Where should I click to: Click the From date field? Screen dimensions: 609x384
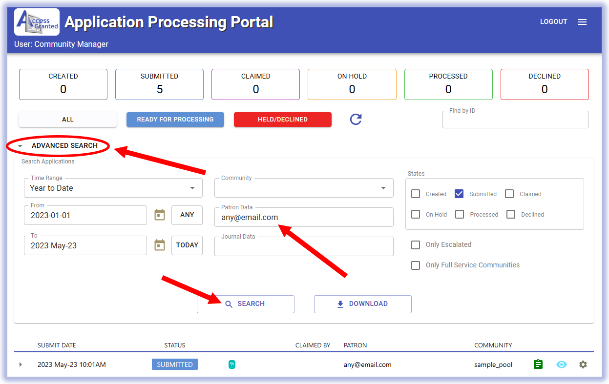click(x=85, y=215)
